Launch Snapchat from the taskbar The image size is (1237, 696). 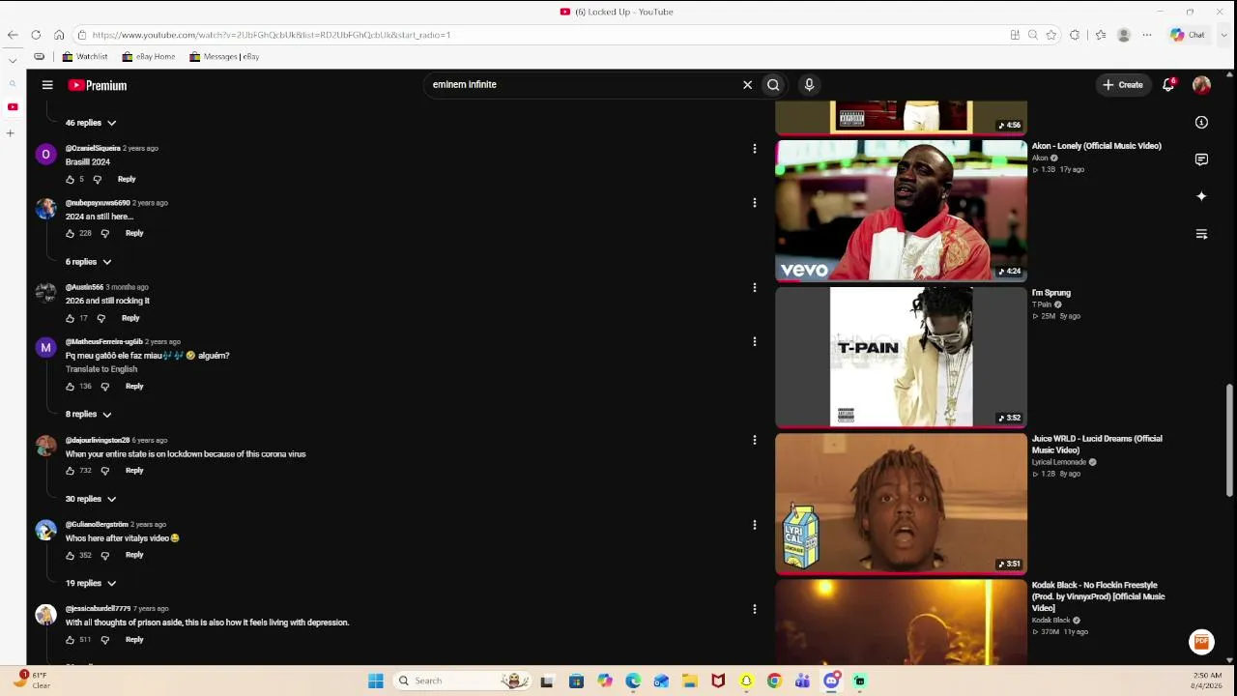point(746,681)
